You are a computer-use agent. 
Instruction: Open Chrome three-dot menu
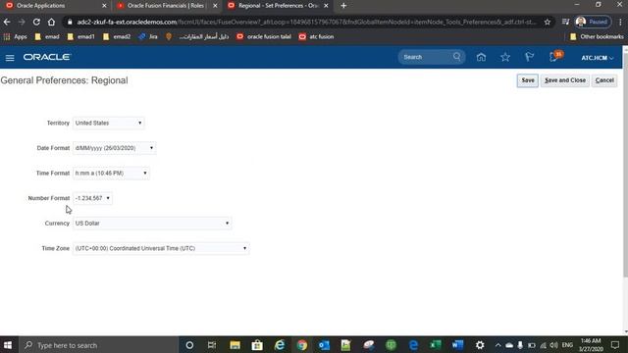coord(620,22)
